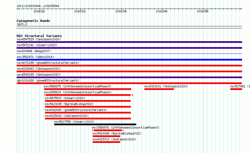250x153 pixels.
Task: Click the red bar of nsv5414066
Action: coord(106,136)
